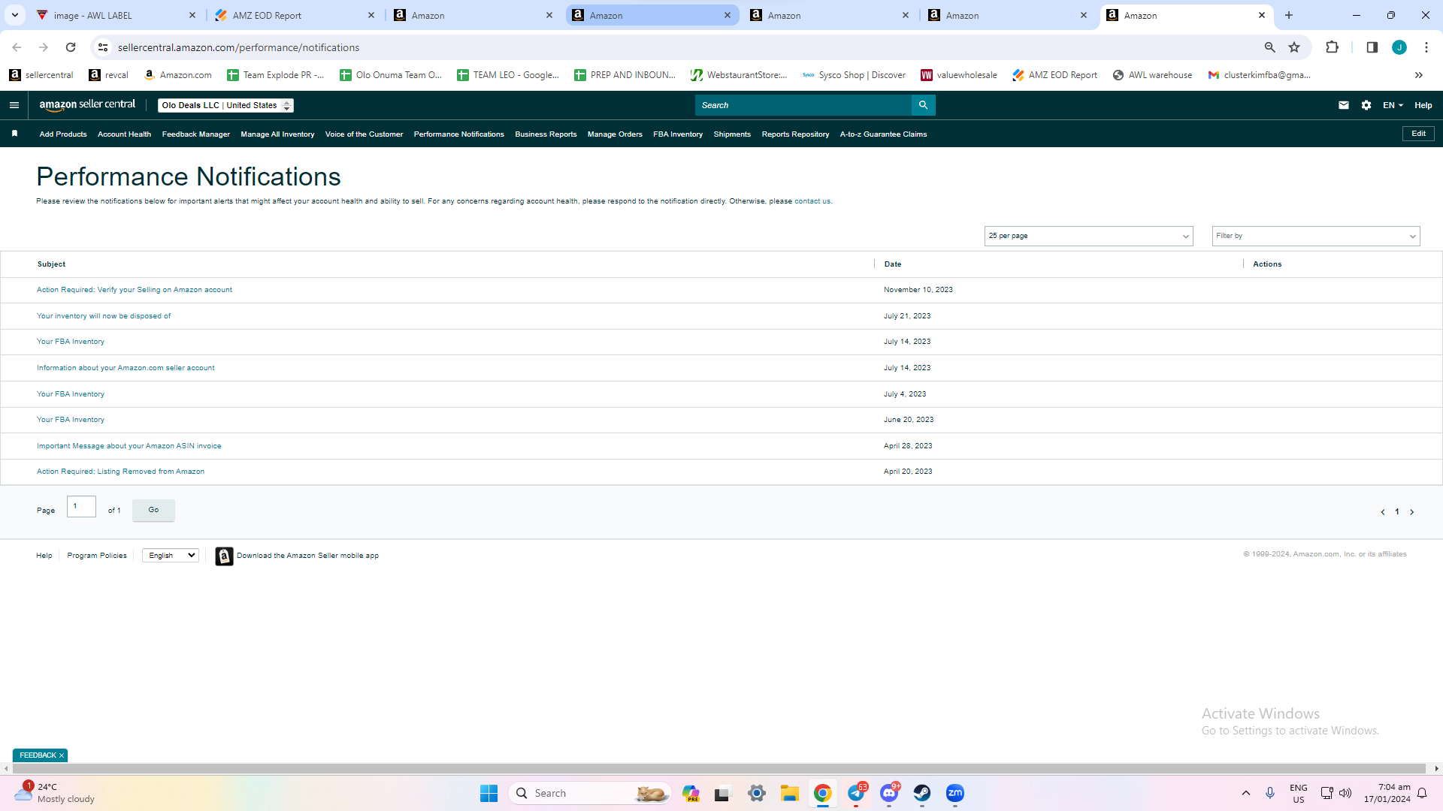This screenshot has height=811, width=1443.
Task: Switch to the AMZ EOD Report tab
Action: 295,15
